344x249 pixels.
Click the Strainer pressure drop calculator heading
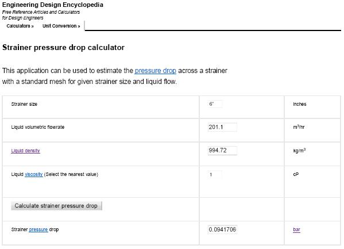(63, 47)
